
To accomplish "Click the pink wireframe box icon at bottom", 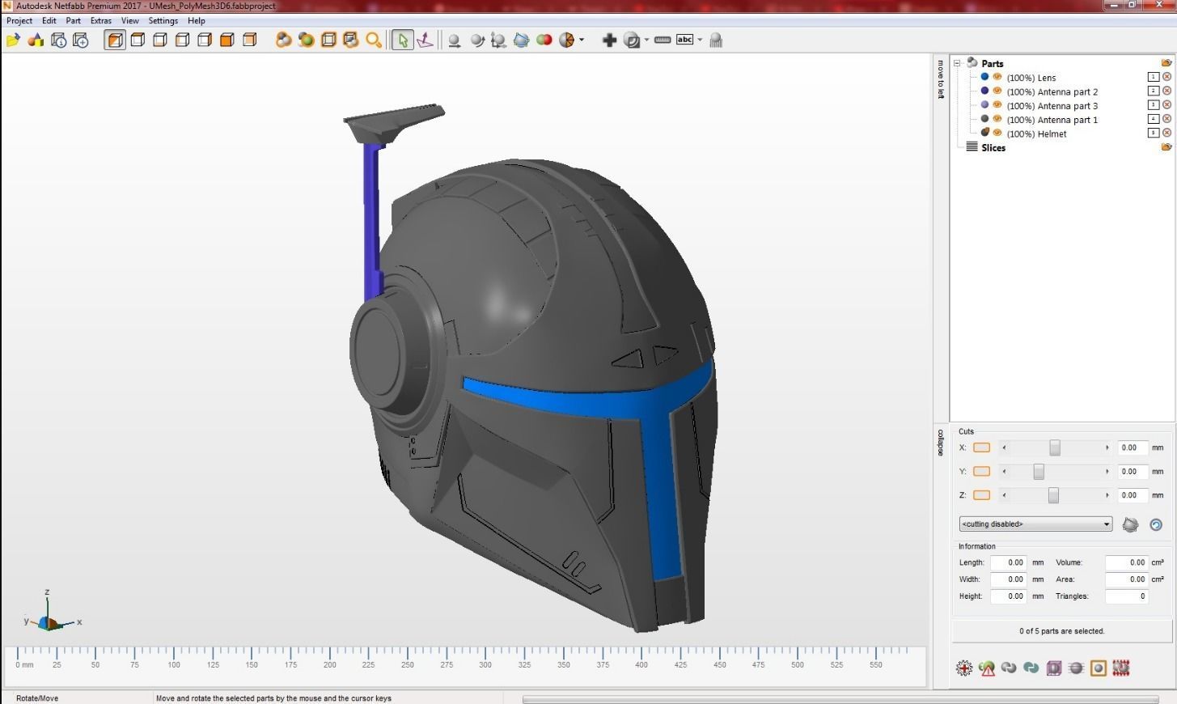I will pos(1053,668).
